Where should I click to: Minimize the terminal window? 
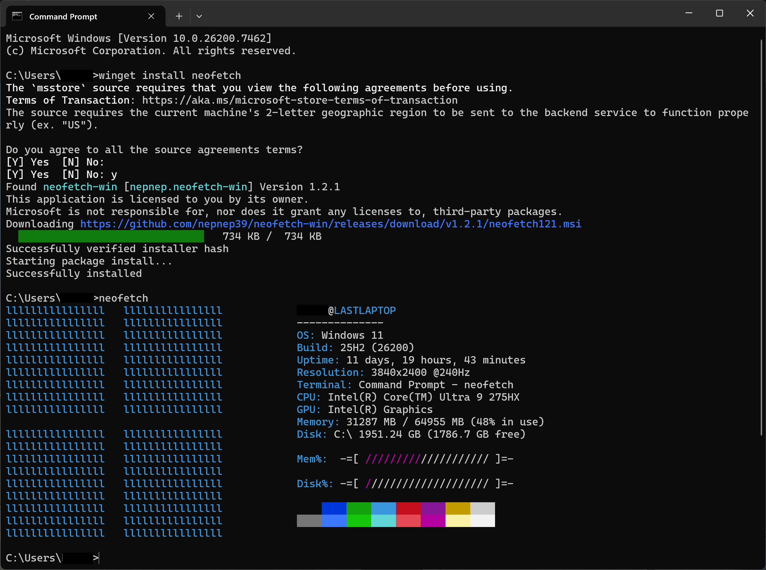coord(689,13)
